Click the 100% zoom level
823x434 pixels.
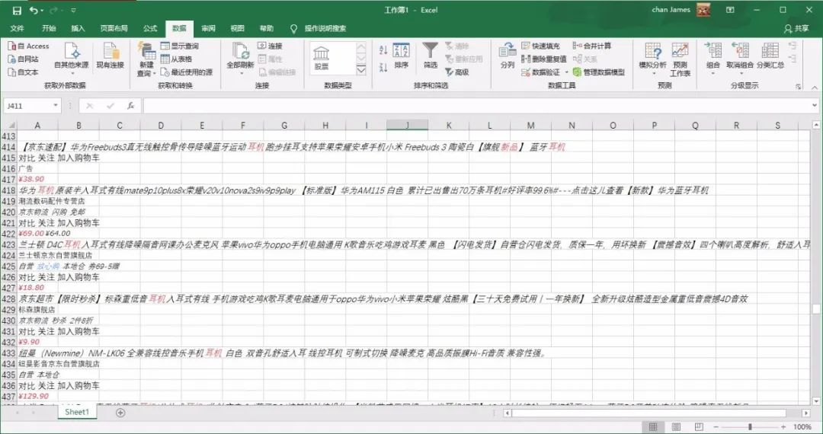tap(802, 426)
